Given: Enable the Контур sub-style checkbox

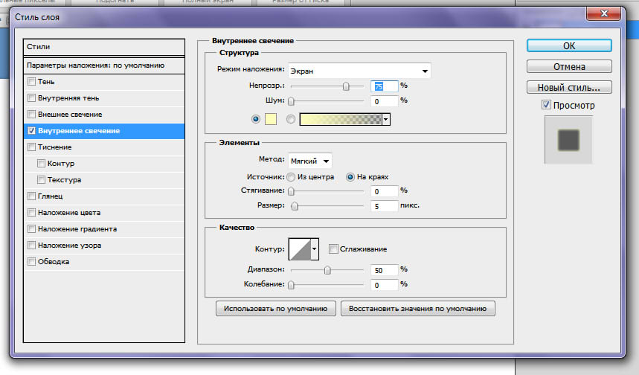Looking at the screenshot, I should click(41, 164).
